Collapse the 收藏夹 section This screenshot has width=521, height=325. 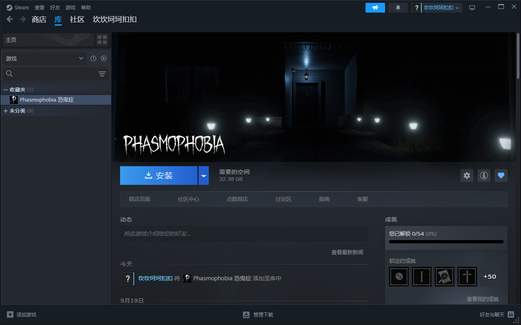click(x=6, y=89)
